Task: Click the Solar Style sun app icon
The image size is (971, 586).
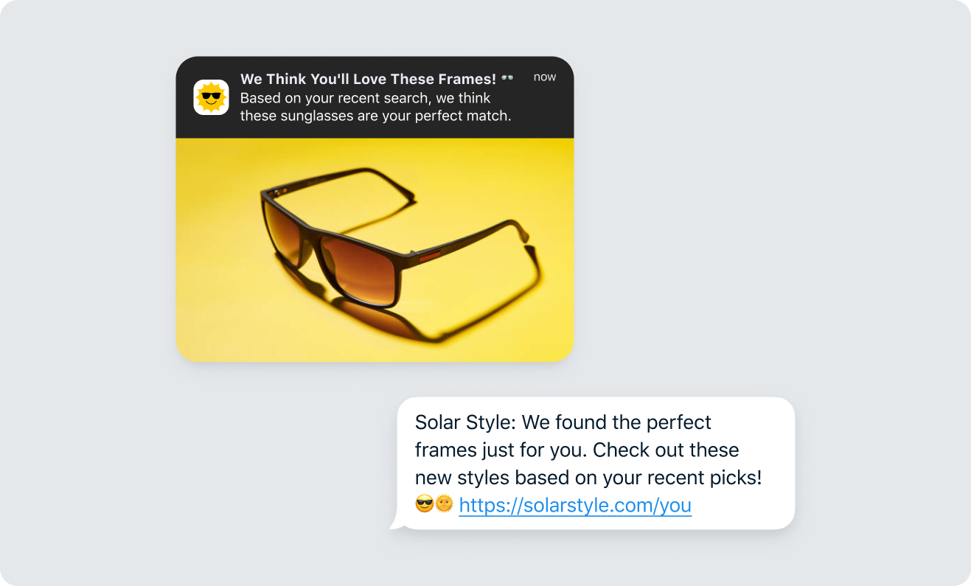Action: 211,97
